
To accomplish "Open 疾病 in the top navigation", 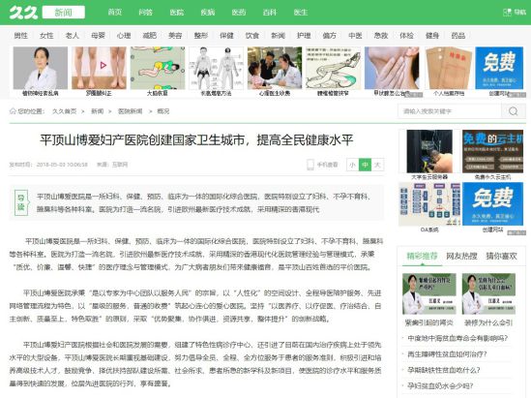I will coord(208,13).
